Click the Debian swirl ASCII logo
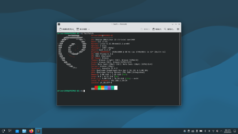Screen dimensions: 238x134 72,52
